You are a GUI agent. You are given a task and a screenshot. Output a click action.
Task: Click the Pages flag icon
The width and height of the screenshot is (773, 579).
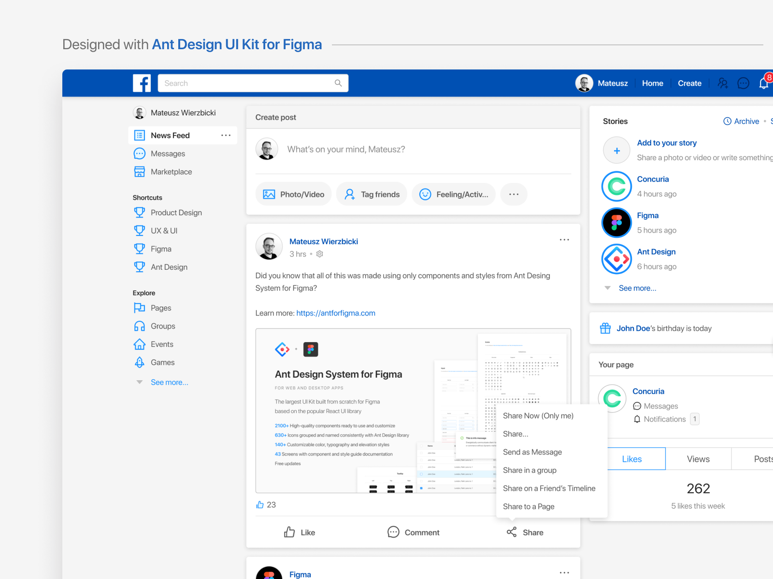pyautogui.click(x=140, y=308)
